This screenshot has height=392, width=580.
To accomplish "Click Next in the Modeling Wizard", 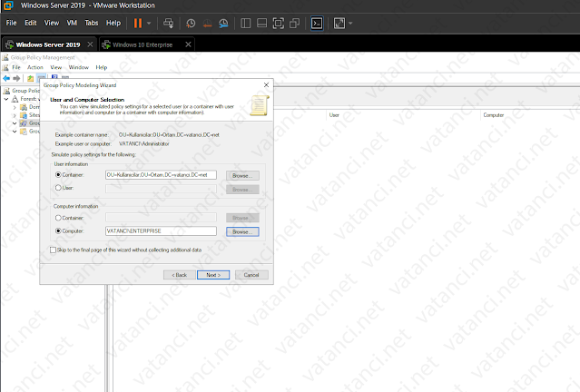I will [x=213, y=275].
